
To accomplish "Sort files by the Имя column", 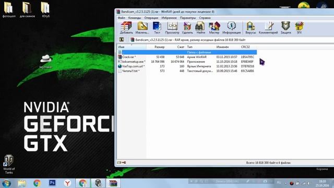I will tap(132, 47).
